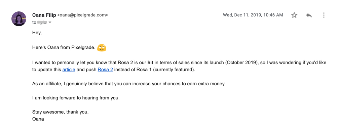This screenshot has width=338, height=132.
Task: Click the smiley emoji after Pixelgrade
Action: pos(102,48)
